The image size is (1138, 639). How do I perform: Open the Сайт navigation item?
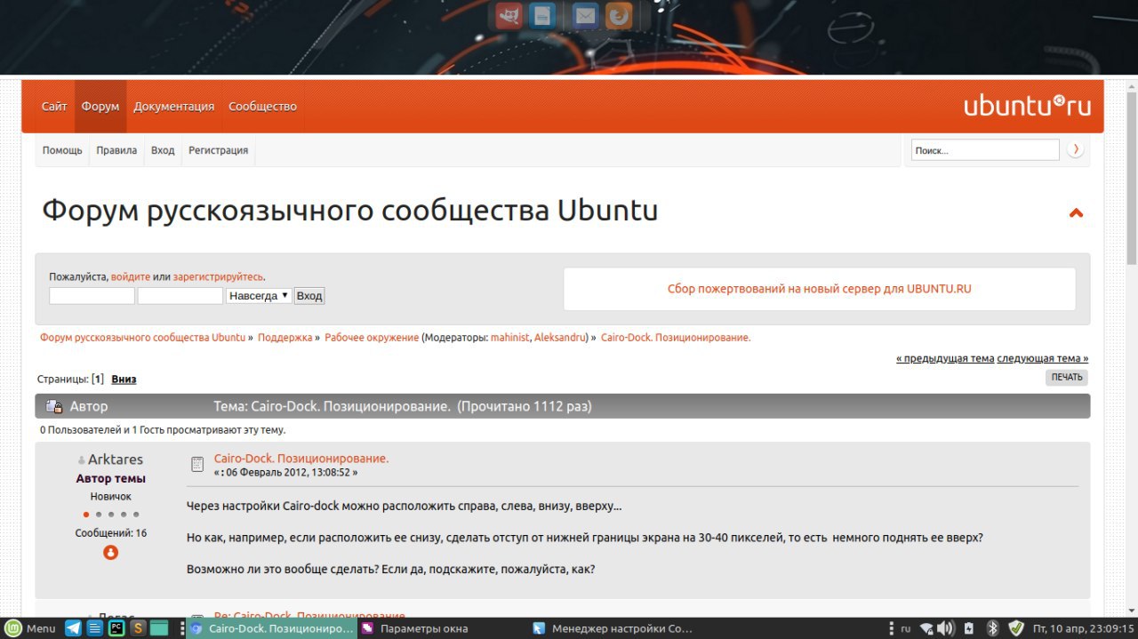54,106
